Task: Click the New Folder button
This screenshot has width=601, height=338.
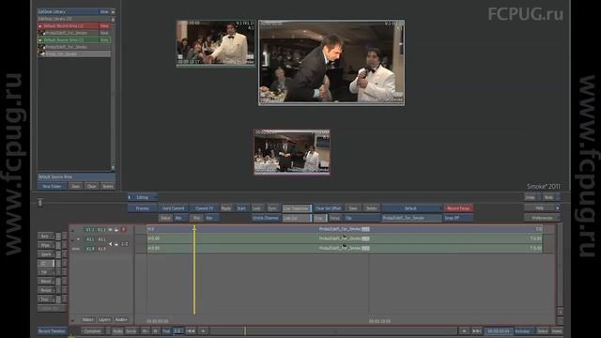Action: click(x=52, y=186)
